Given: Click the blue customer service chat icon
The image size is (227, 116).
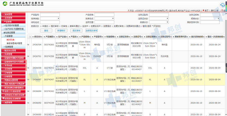Looking at the screenshot, I should pyautogui.click(x=222, y=5).
